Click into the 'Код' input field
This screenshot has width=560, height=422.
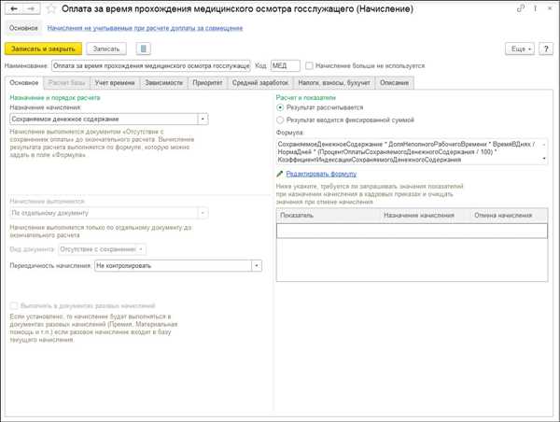285,66
